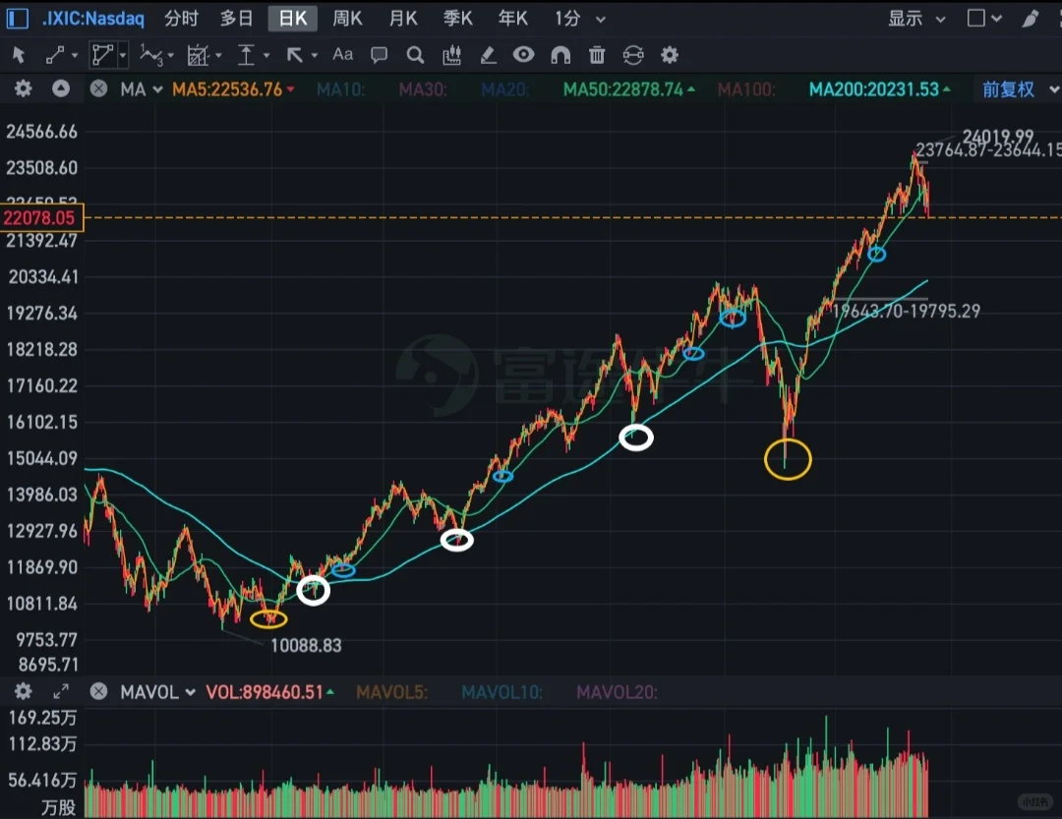Click the 19643.70-19795.29 gap label
This screenshot has height=819, width=1062.
907,311
